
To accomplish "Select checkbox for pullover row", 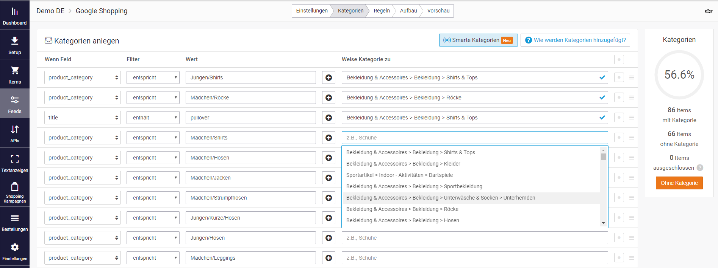I will [619, 118].
